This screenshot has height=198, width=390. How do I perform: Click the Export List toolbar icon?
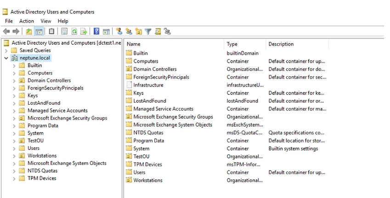(84, 31)
